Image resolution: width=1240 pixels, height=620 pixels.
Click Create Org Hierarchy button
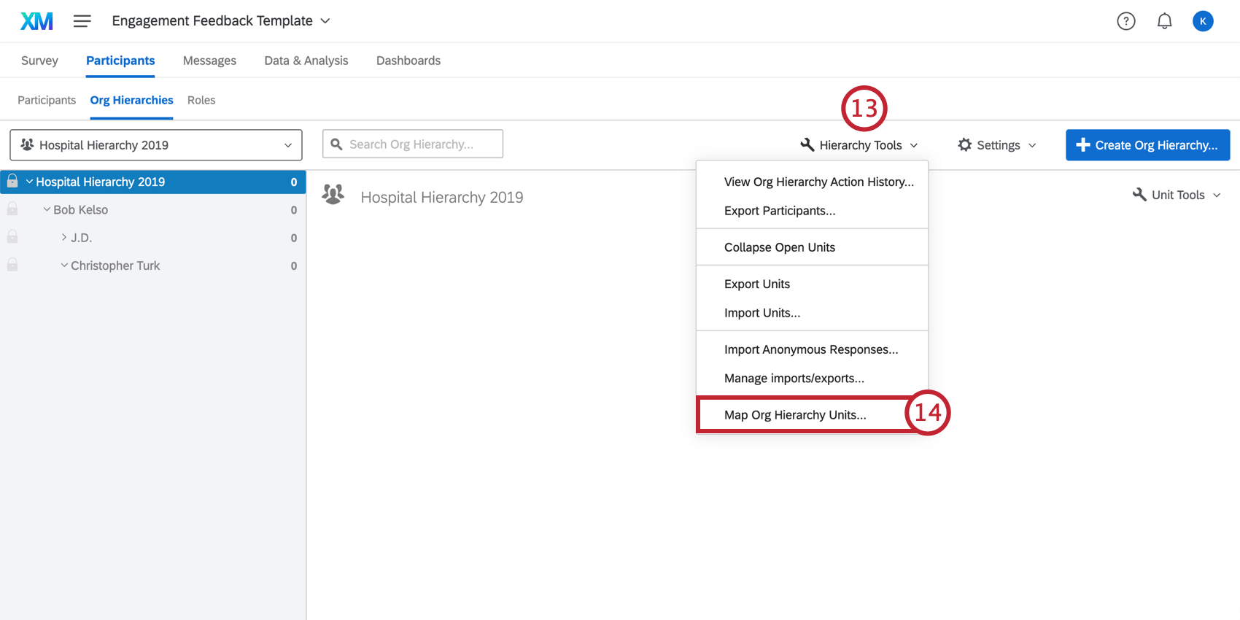click(1147, 145)
